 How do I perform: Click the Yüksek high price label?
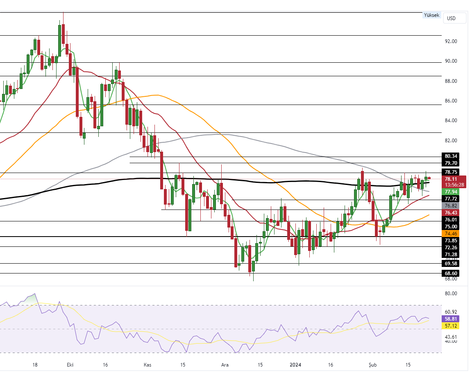pyautogui.click(x=432, y=15)
